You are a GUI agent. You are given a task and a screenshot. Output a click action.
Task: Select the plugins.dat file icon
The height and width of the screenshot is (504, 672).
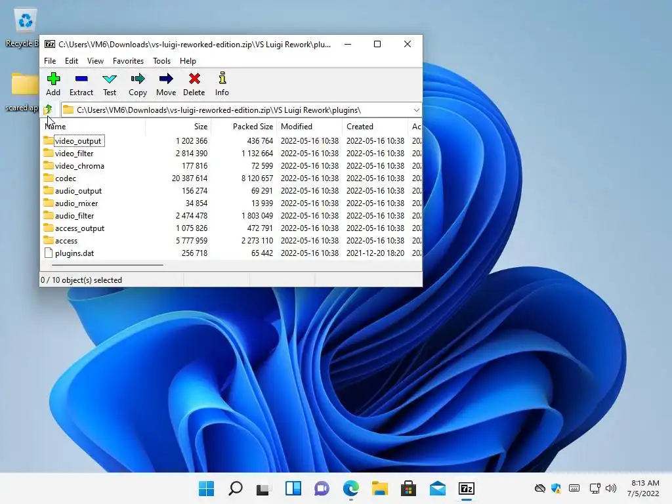[x=49, y=253]
